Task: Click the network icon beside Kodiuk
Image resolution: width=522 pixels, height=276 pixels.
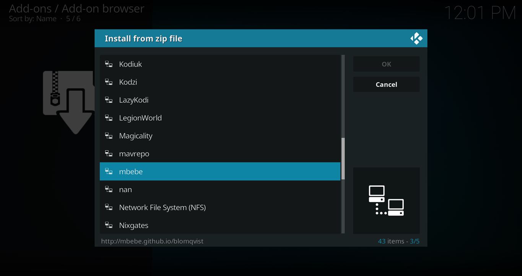Action: click(x=109, y=64)
